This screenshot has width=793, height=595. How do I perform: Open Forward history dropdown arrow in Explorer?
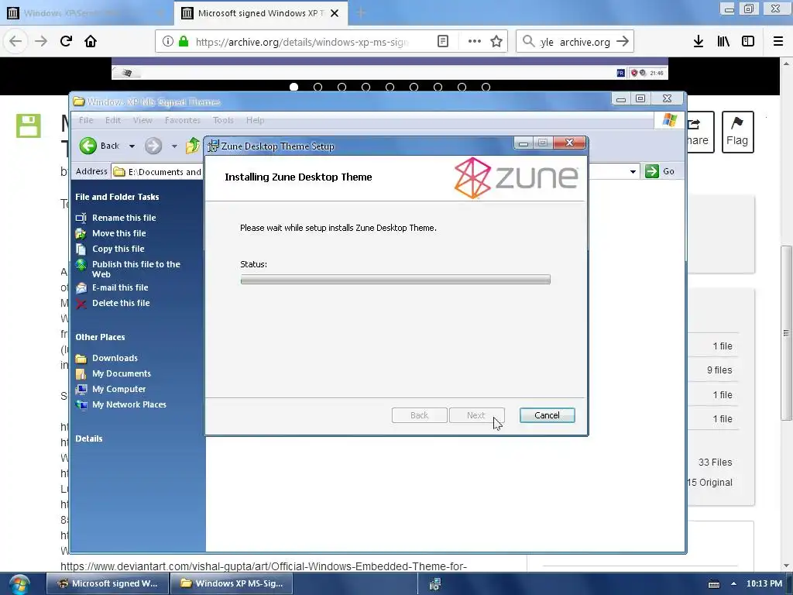click(x=174, y=146)
